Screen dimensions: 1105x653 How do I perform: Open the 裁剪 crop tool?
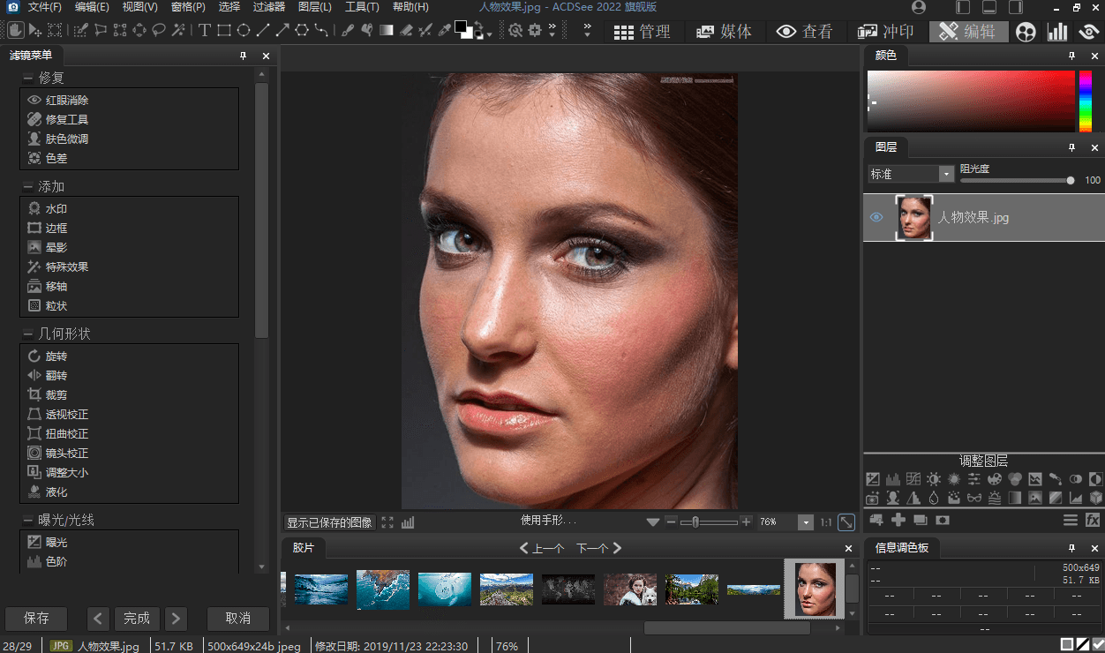click(56, 394)
